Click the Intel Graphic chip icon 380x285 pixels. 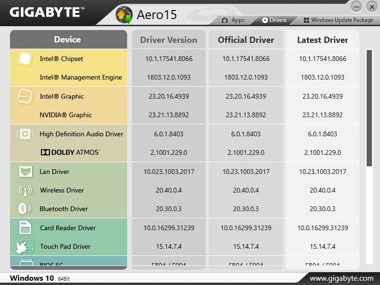(x=24, y=96)
